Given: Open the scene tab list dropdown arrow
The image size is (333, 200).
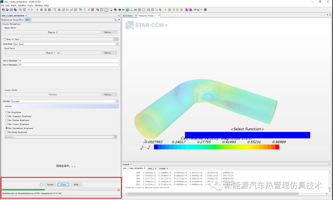Looking at the screenshot, I should click(327, 15).
